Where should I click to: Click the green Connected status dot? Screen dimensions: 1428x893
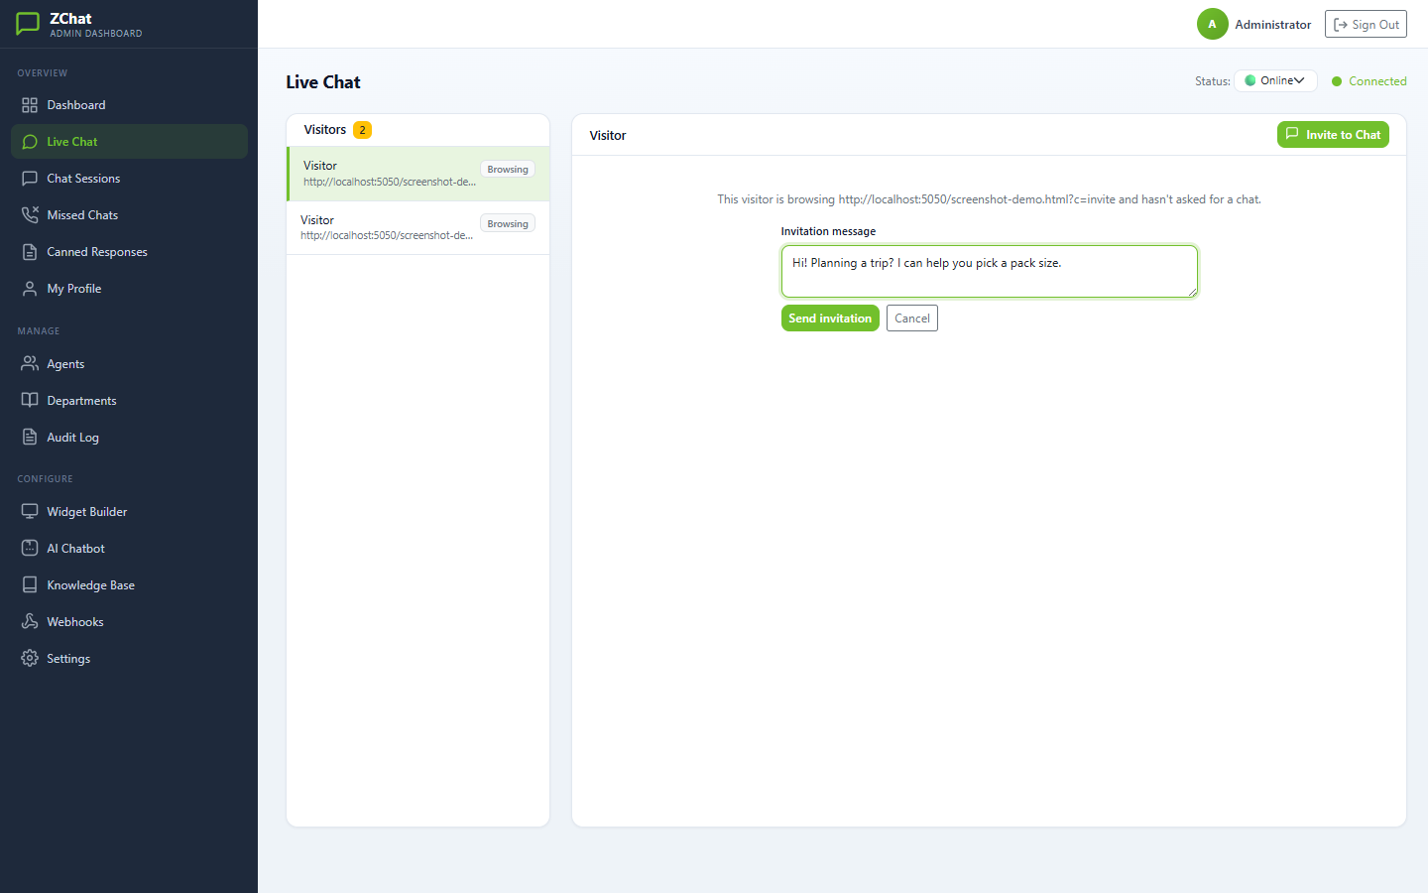coord(1337,81)
